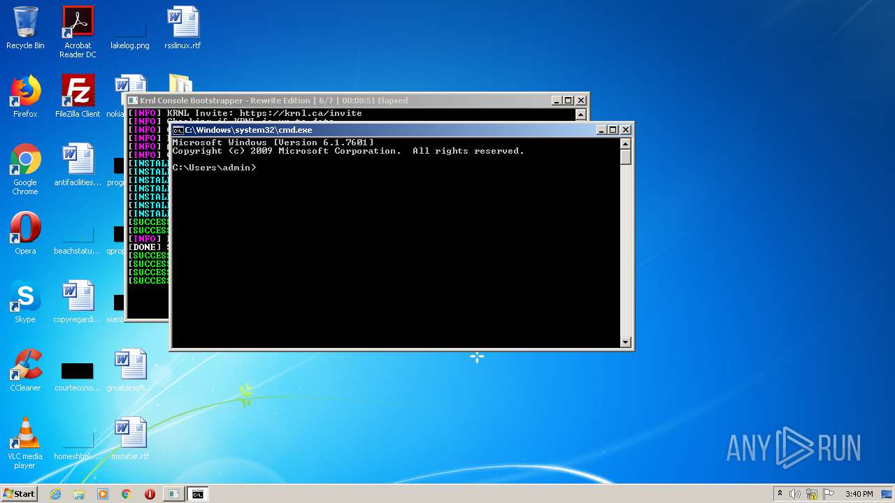Click the C:\Users\admin> prompt line
Screen dimensions: 895x503
click(x=215, y=168)
